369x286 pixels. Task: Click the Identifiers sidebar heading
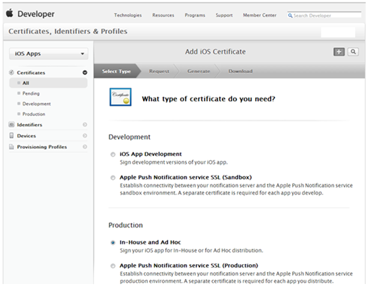coord(29,125)
